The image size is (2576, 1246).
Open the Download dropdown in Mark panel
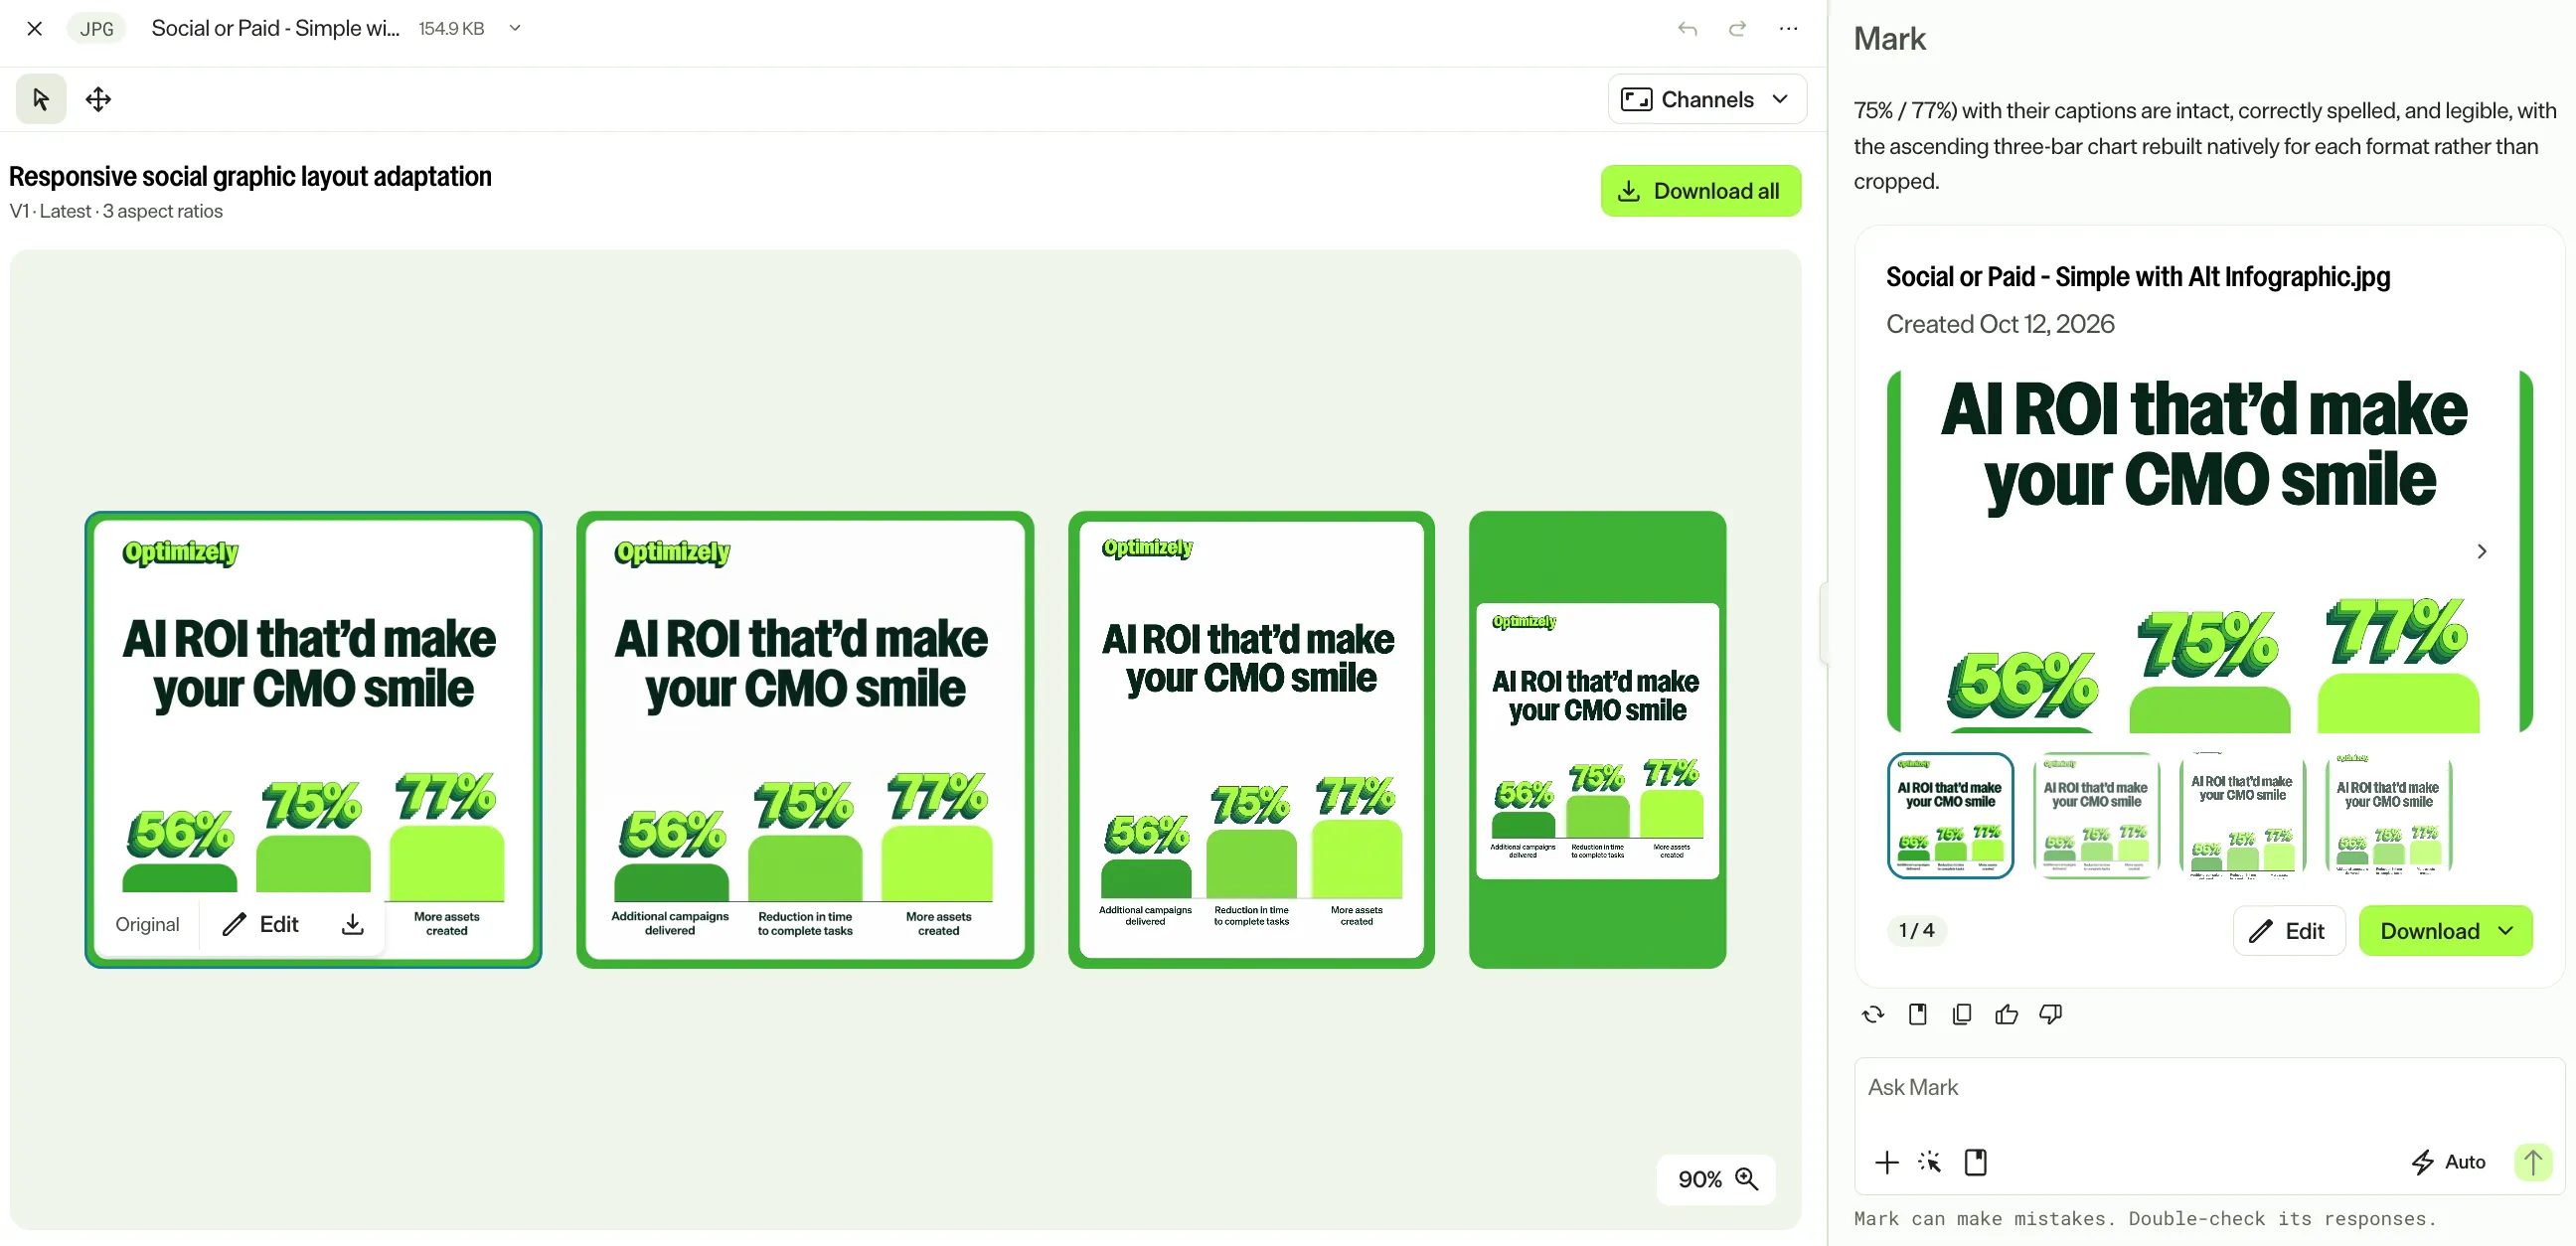pyautogui.click(x=2445, y=930)
